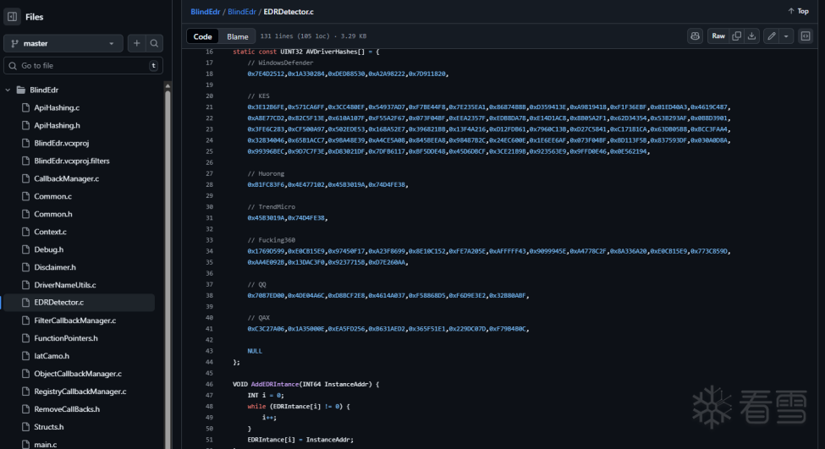Add a new file with plus icon
The height and width of the screenshot is (449, 825).
point(137,43)
